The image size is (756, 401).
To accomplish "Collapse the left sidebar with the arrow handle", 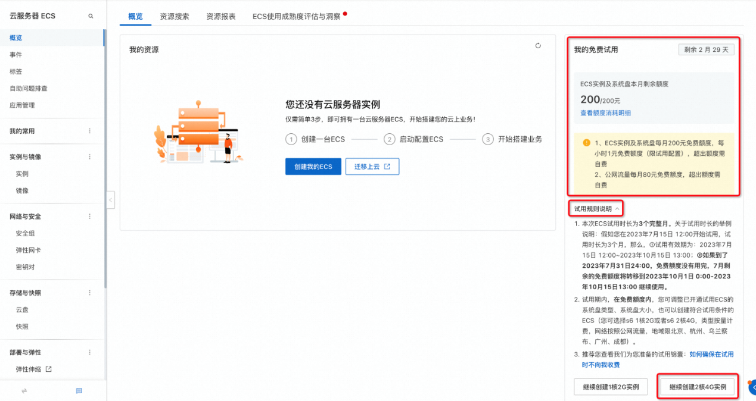I will [x=111, y=200].
